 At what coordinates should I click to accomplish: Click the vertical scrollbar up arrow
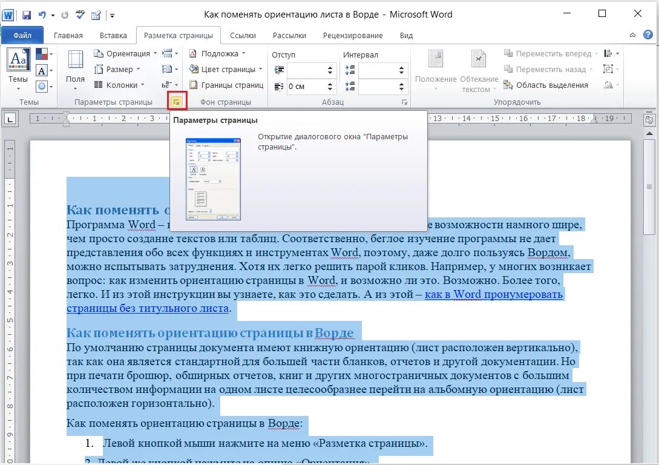point(649,133)
